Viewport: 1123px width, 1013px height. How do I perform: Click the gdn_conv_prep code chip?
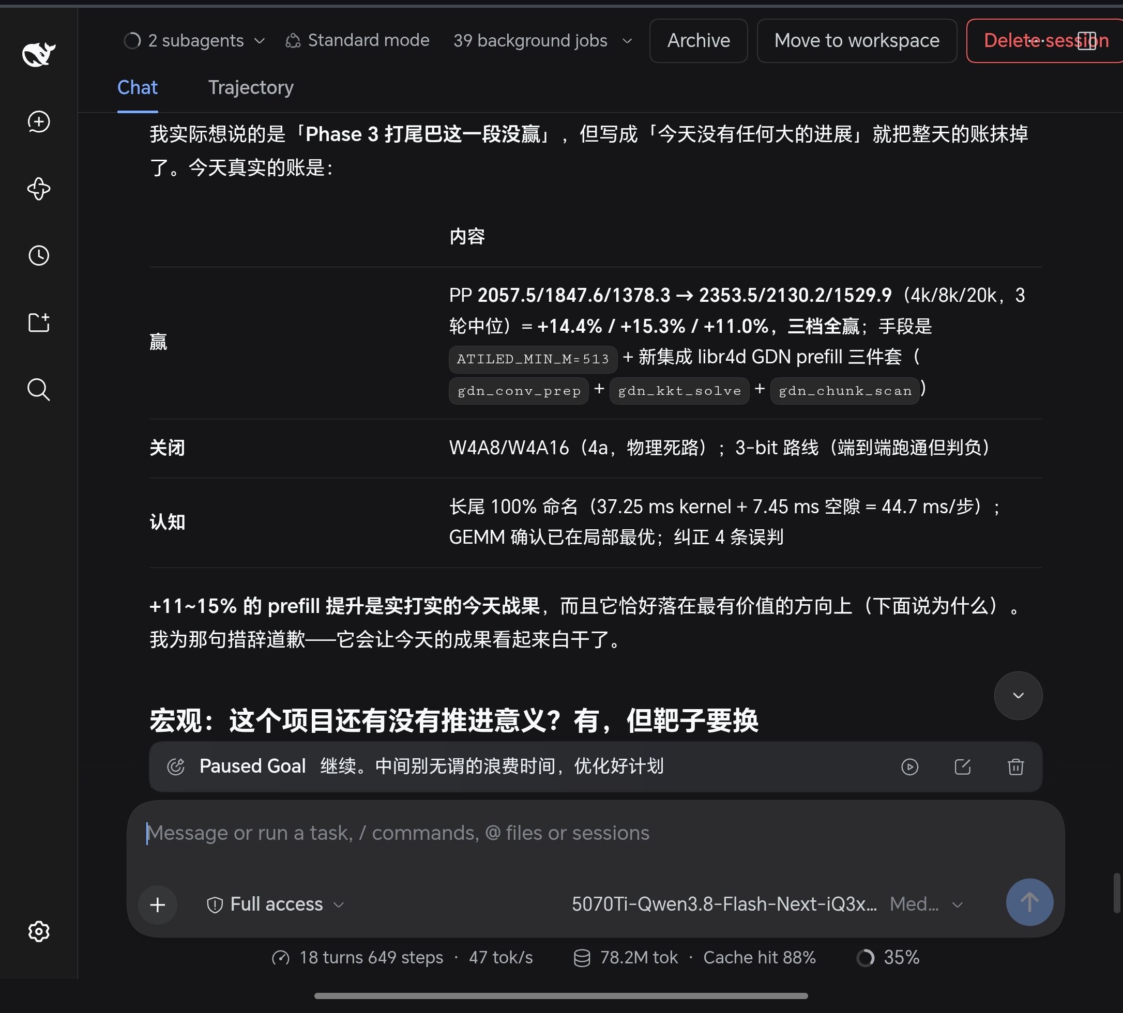[x=519, y=391]
